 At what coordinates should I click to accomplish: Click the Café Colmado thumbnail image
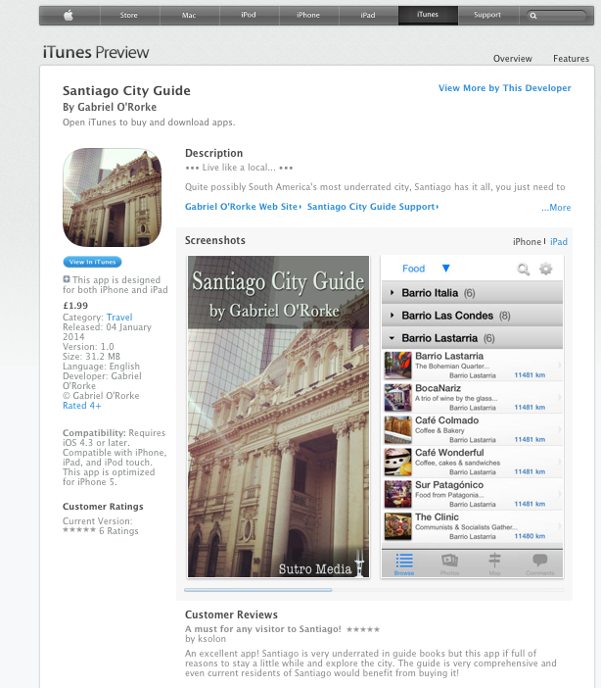click(398, 429)
